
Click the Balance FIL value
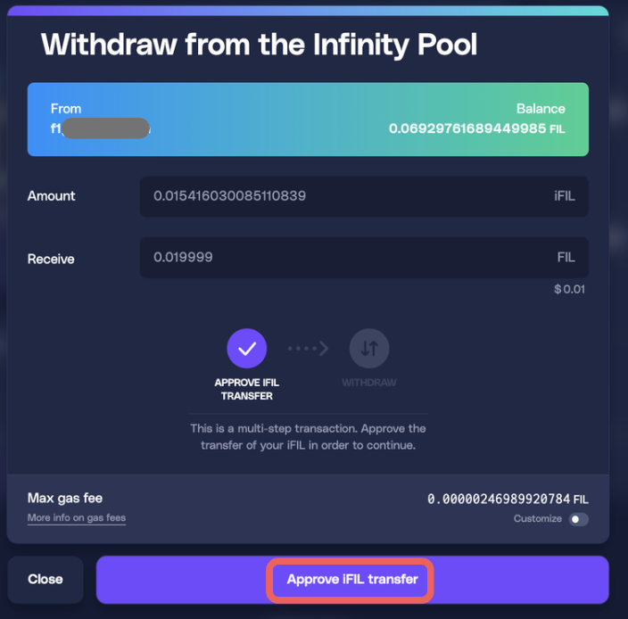pos(476,128)
